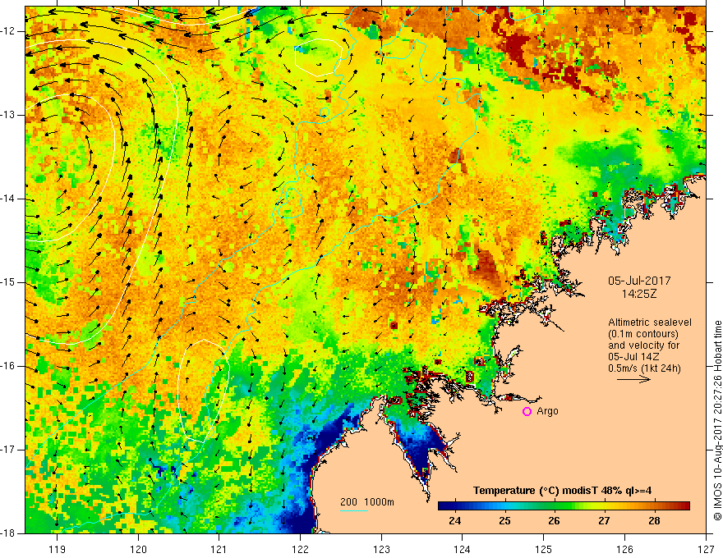This screenshot has width=723, height=558.
Task: Click the color bar label '24'
Action: 454,521
